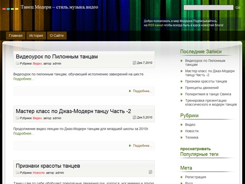Click the calendar icon in Признаки красоты танцев header

tap(150, 172)
